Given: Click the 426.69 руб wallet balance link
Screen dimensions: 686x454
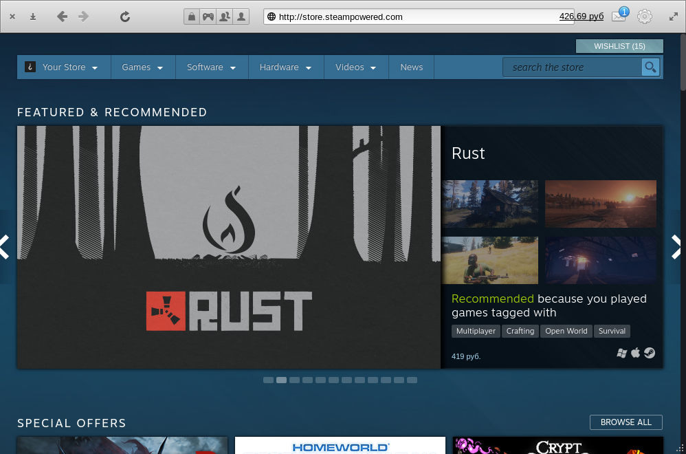Looking at the screenshot, I should coord(582,17).
